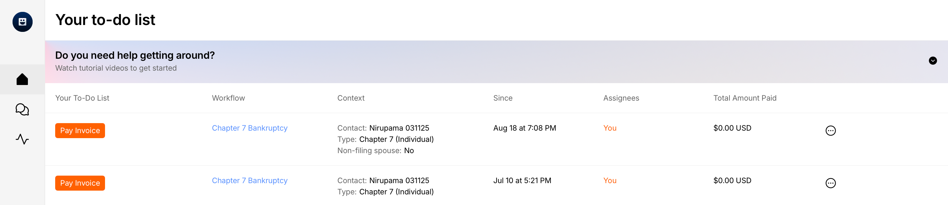Click the Since column header

pyautogui.click(x=502, y=98)
